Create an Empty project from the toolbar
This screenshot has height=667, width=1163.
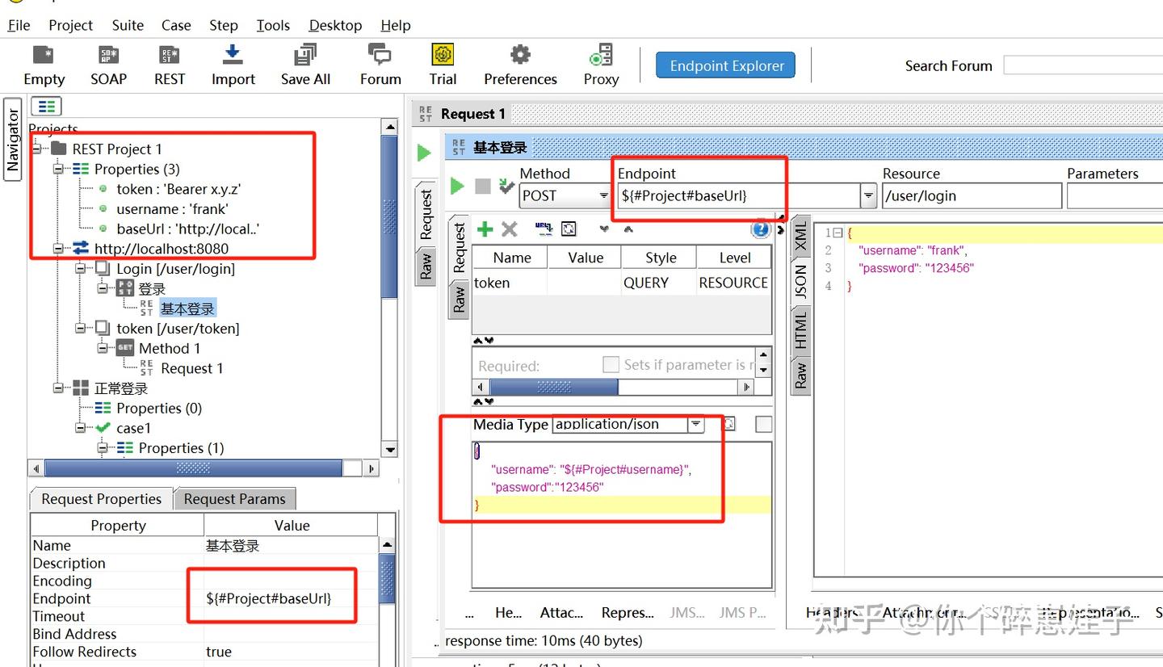tap(44, 65)
